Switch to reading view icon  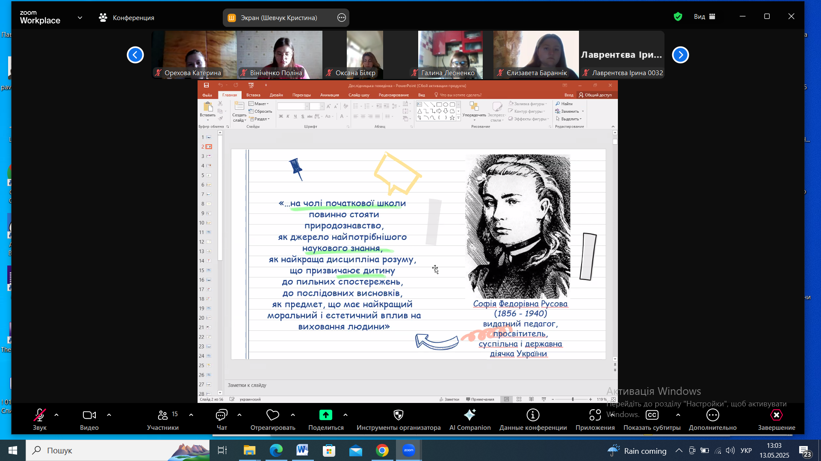pyautogui.click(x=532, y=400)
